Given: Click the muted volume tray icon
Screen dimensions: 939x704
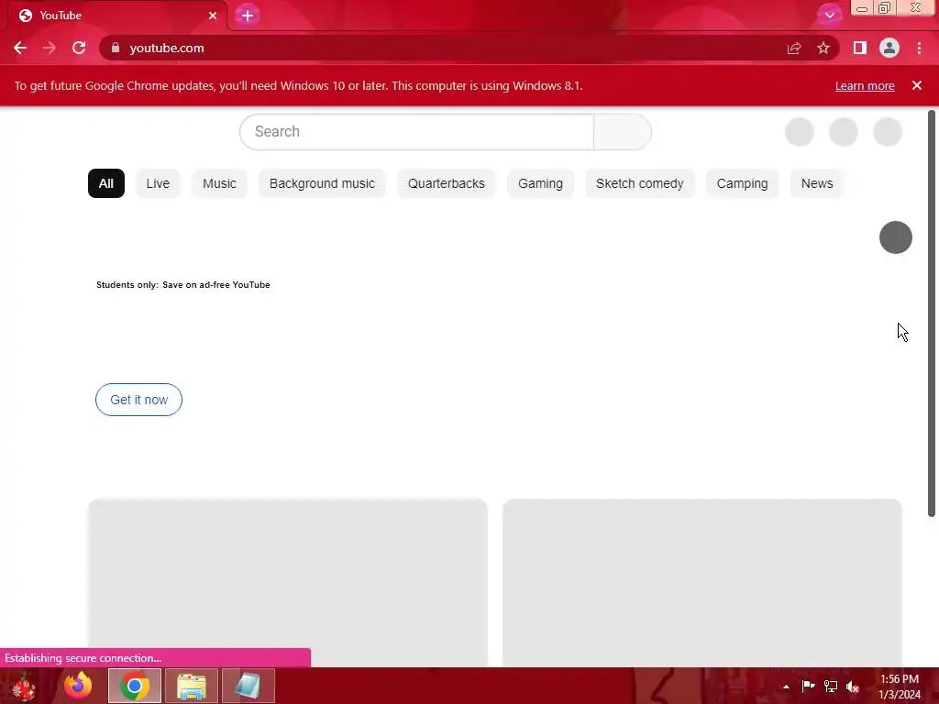Looking at the screenshot, I should (x=853, y=687).
